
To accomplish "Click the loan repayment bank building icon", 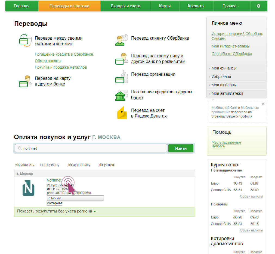I will [x=122, y=95].
